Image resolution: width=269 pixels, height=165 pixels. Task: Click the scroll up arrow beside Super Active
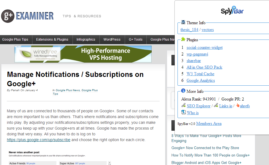109,162
